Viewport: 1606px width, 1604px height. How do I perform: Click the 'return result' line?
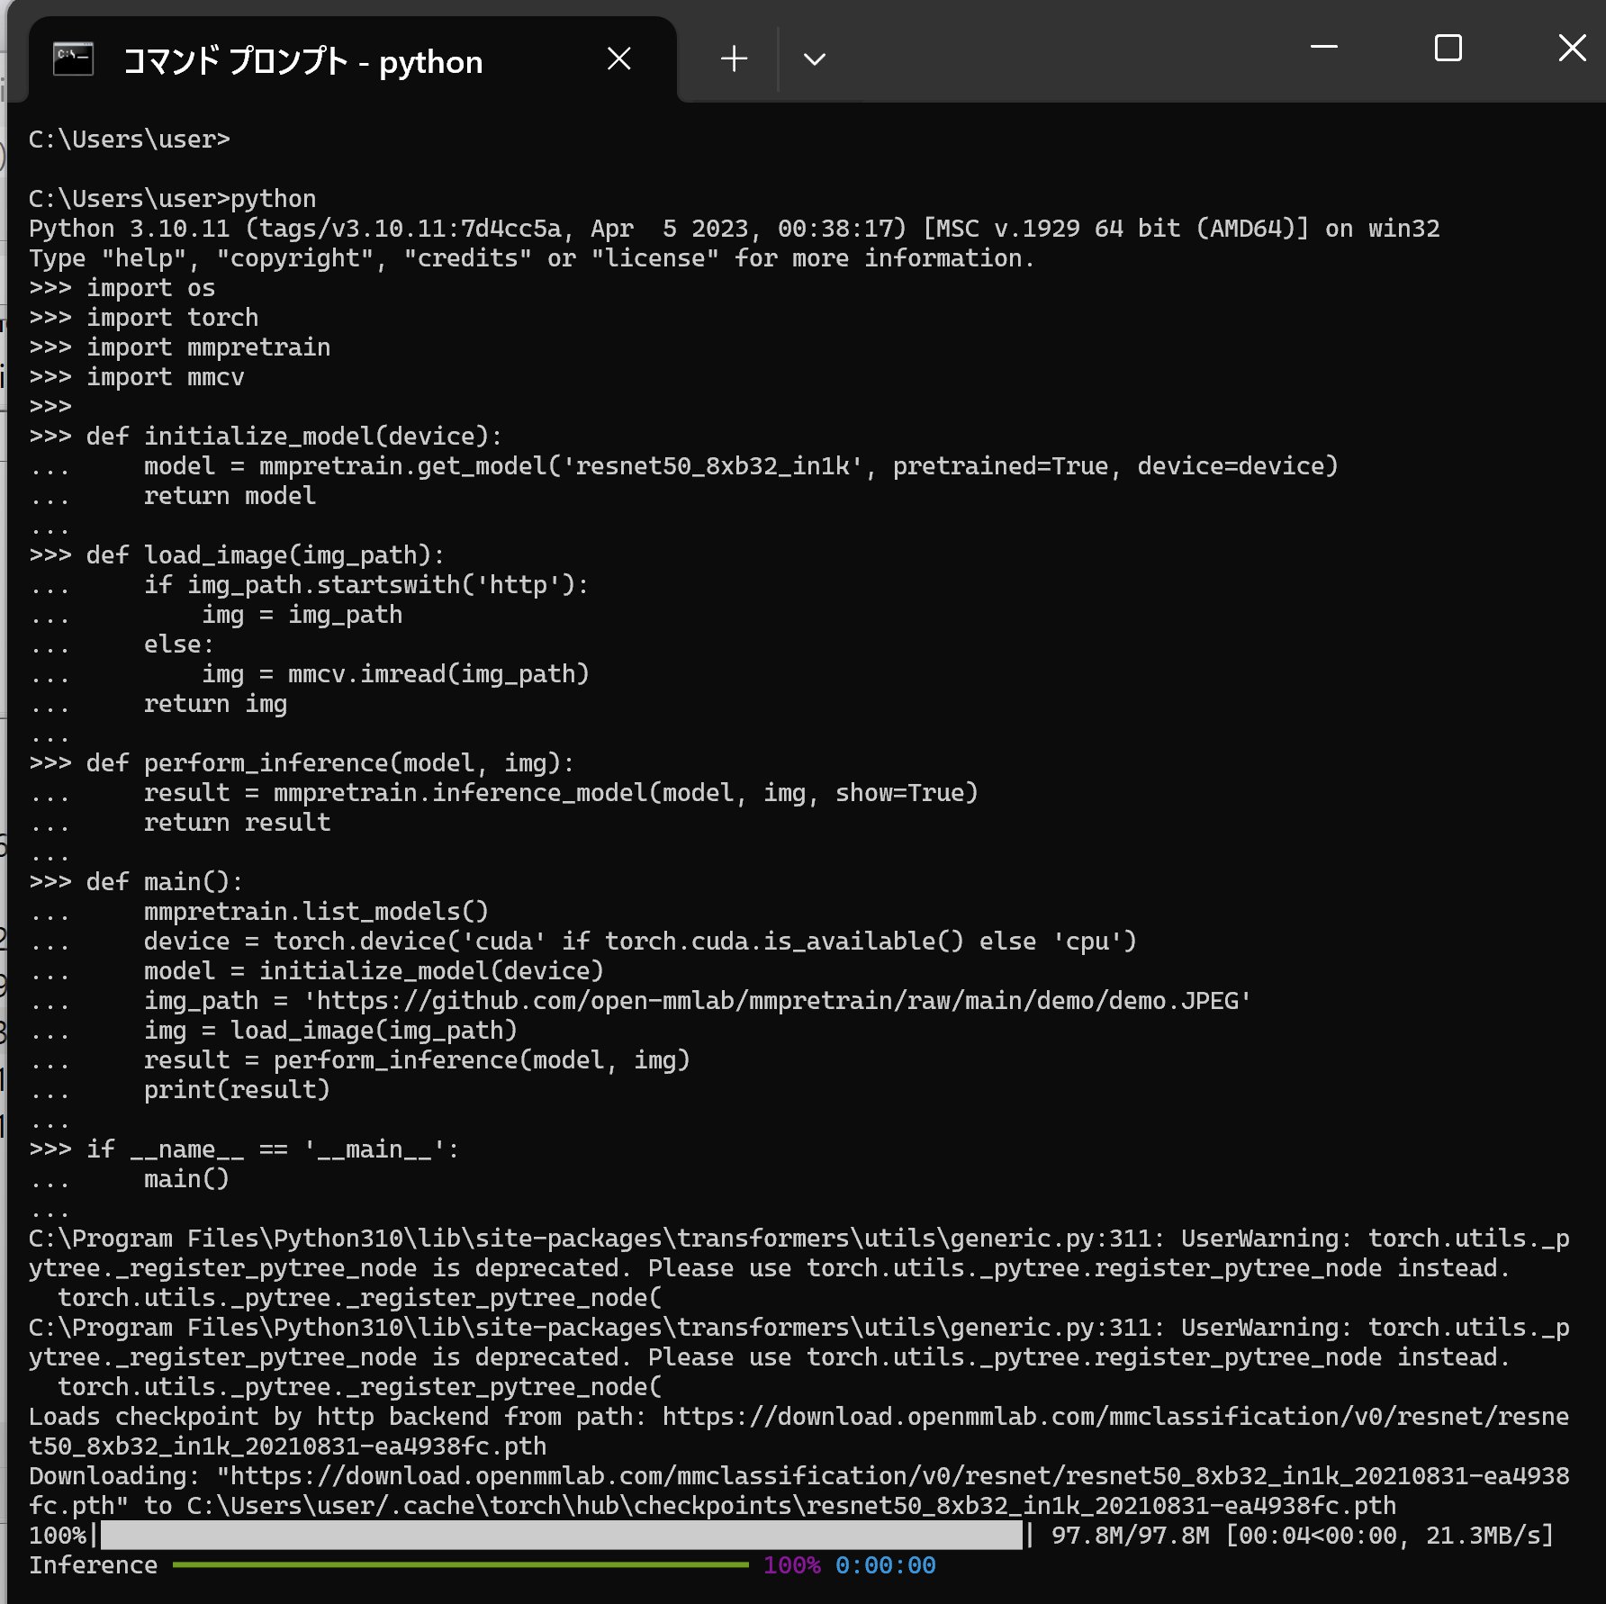(x=237, y=823)
